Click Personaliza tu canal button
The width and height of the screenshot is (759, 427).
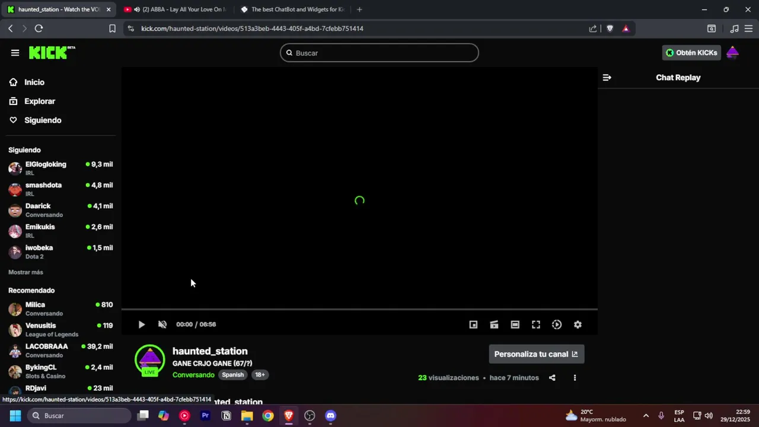(x=537, y=354)
